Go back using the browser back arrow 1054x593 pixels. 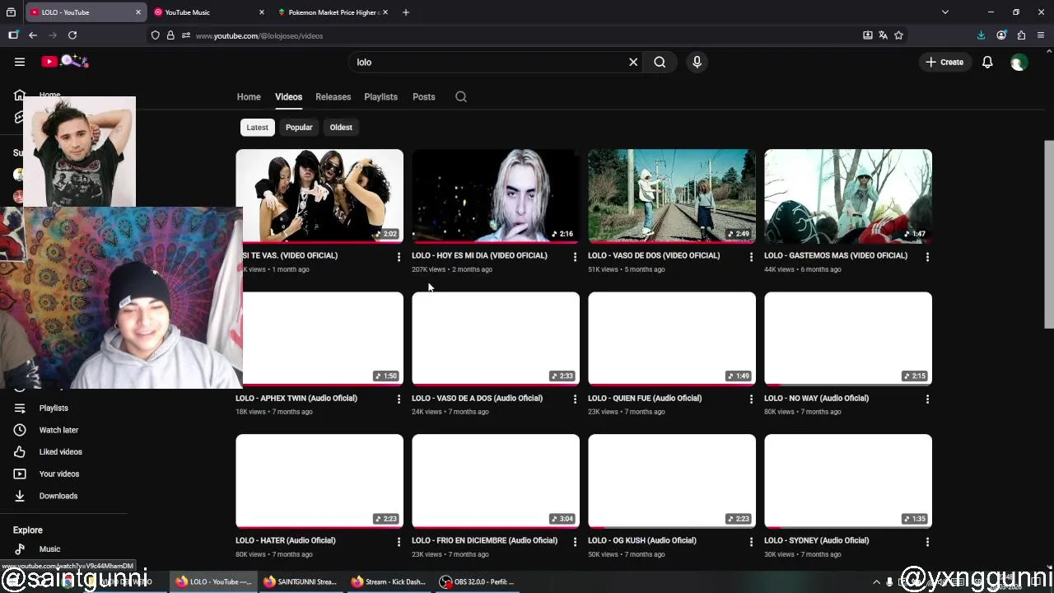pos(33,35)
